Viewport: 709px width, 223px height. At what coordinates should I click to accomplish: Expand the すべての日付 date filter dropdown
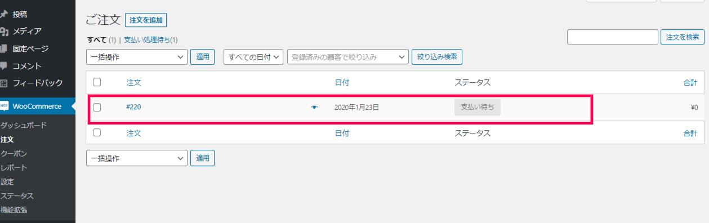point(253,57)
